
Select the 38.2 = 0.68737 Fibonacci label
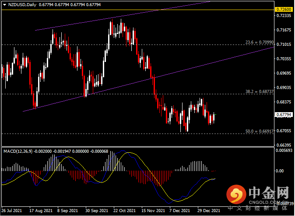[260, 92]
